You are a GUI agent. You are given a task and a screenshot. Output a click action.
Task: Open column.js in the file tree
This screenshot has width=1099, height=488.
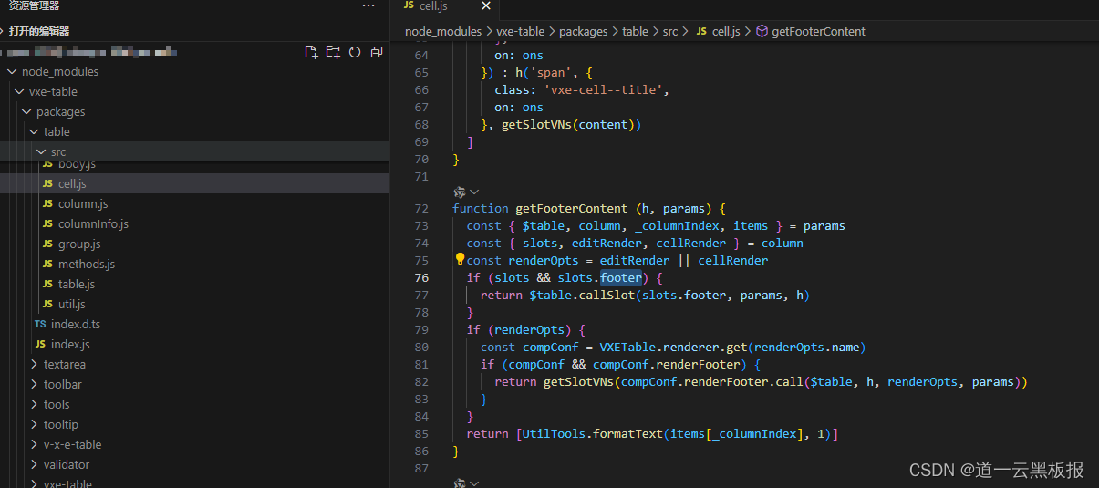[x=83, y=203]
